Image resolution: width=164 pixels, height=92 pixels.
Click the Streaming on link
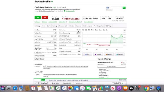click(x=117, y=84)
